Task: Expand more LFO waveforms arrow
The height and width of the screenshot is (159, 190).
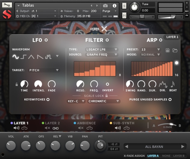Action: (57, 56)
